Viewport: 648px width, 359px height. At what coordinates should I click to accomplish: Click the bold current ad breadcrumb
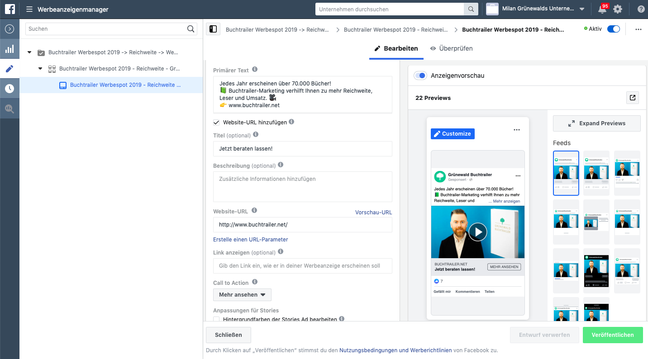pos(513,30)
